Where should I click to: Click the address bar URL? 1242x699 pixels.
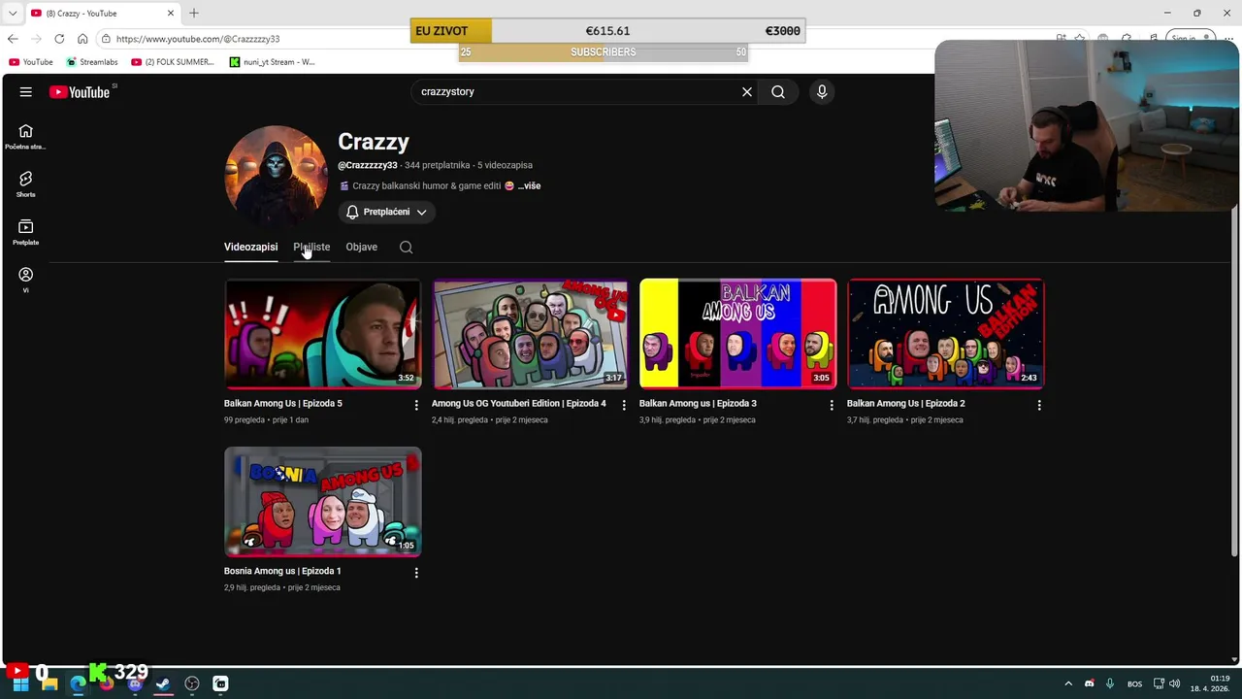coord(198,39)
